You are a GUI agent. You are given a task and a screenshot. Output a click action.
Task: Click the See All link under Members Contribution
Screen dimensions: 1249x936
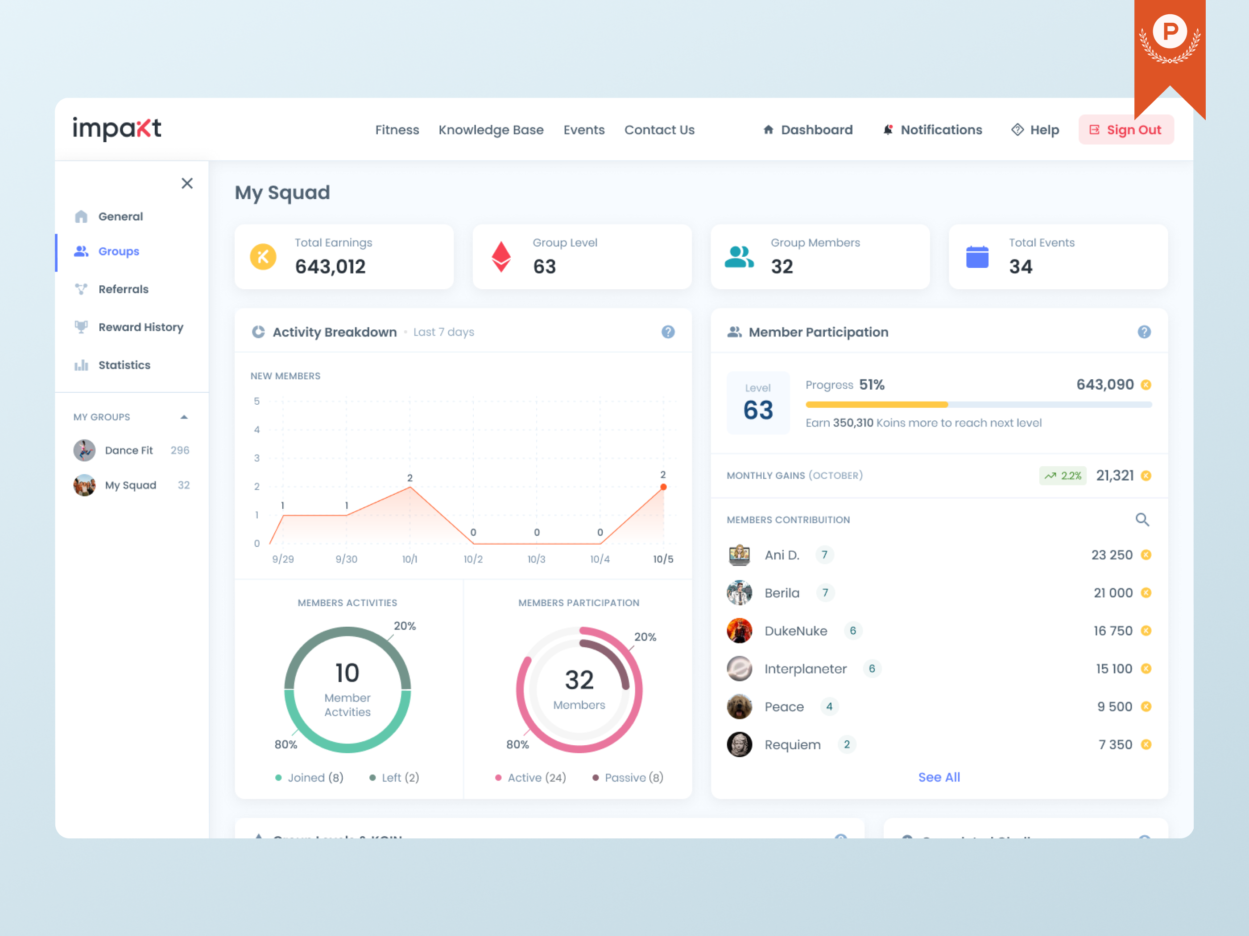coord(939,777)
